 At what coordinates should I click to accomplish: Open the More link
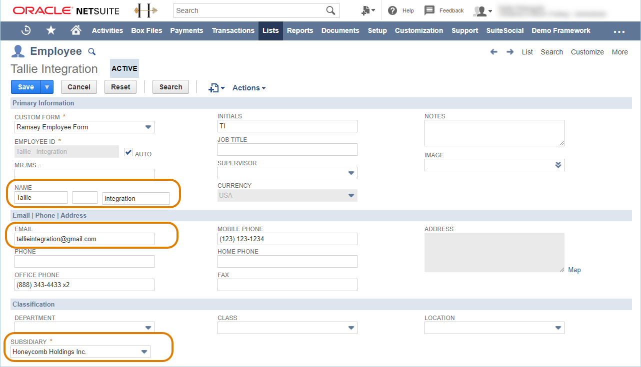[x=620, y=52]
